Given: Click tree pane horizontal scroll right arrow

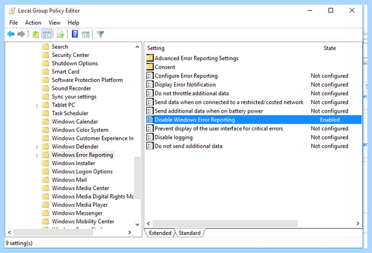Looking at the screenshot, I should [x=130, y=233].
